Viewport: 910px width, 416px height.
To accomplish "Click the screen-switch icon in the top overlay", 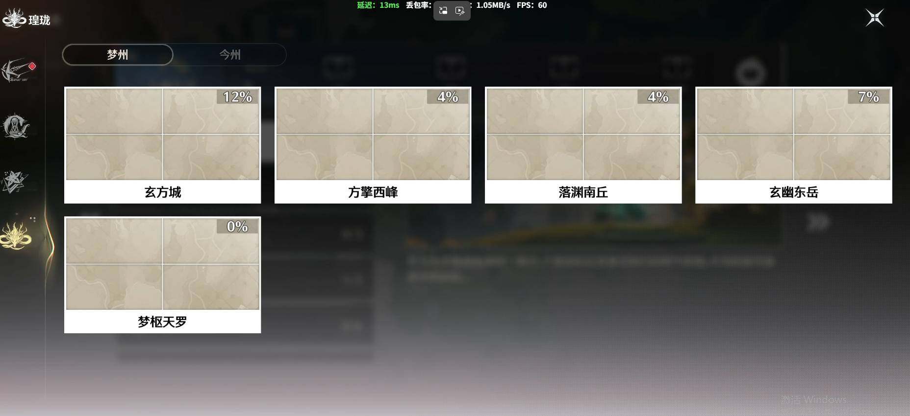I will coord(443,10).
